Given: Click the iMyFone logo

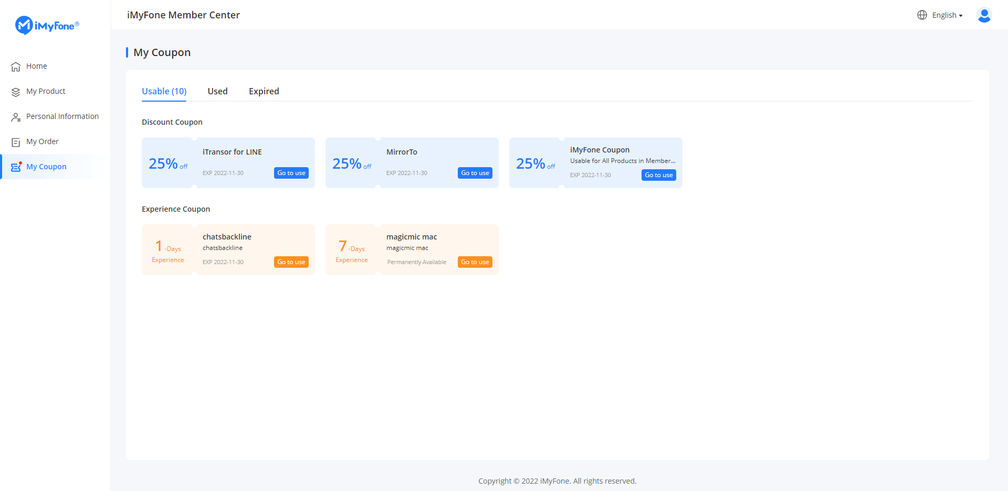Looking at the screenshot, I should click(47, 25).
